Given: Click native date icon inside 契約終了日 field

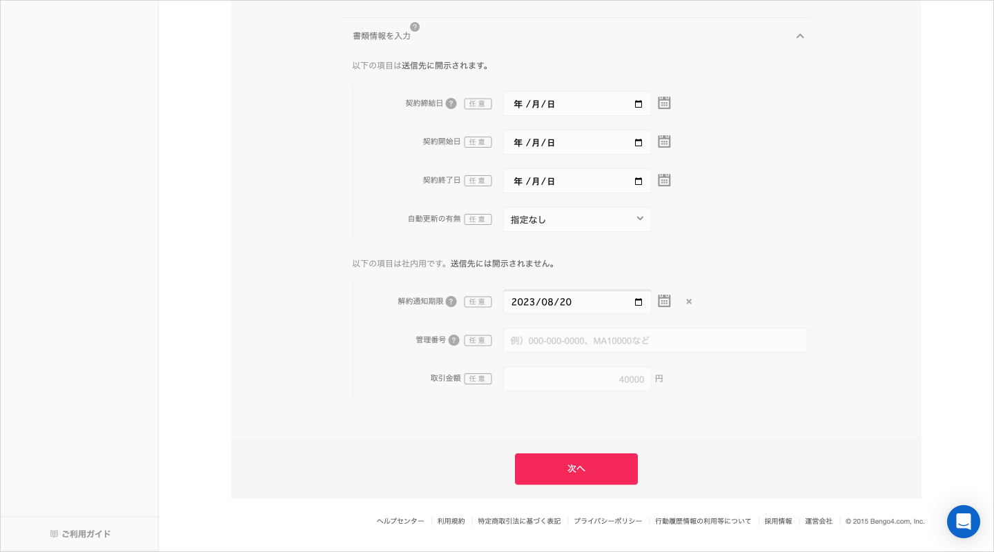Looking at the screenshot, I should (639, 181).
